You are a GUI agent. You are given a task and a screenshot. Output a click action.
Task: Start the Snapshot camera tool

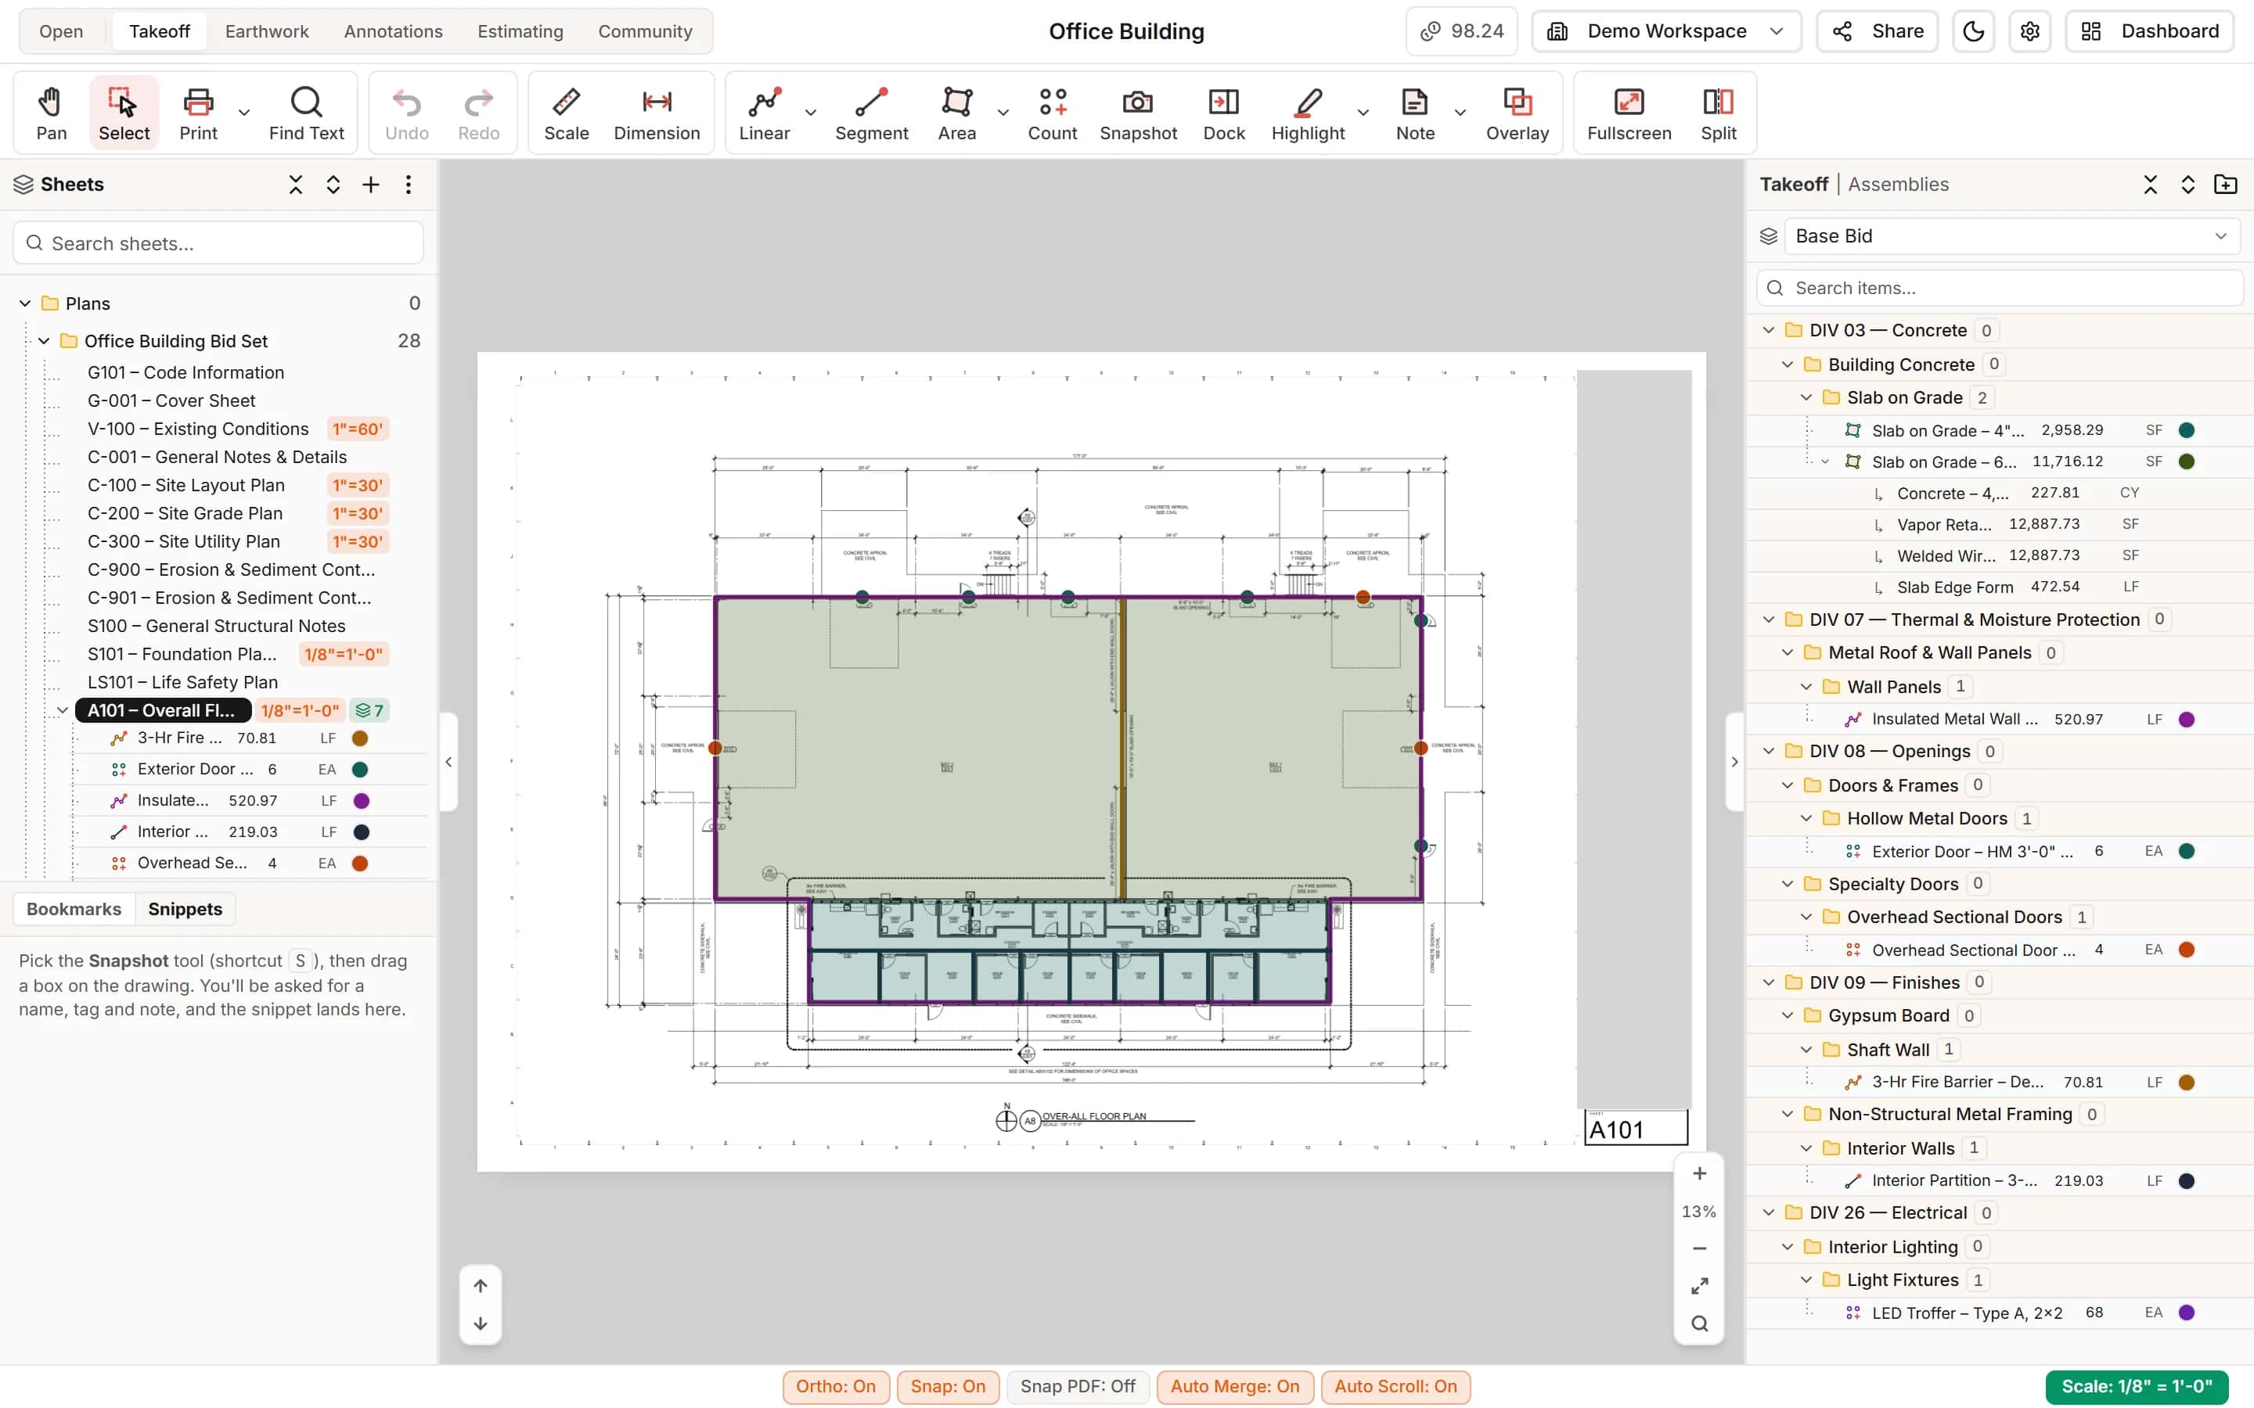click(1138, 113)
